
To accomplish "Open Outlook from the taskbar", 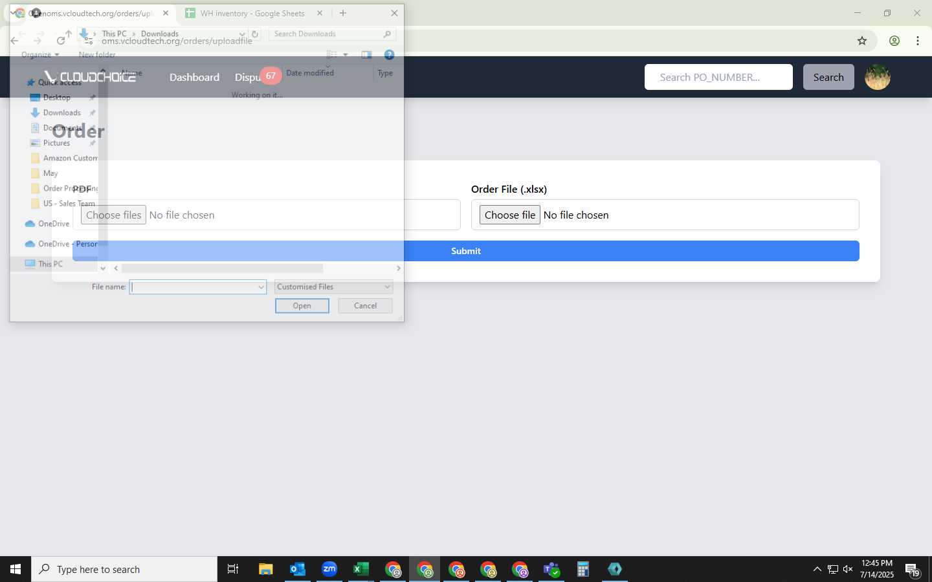I will pos(298,569).
